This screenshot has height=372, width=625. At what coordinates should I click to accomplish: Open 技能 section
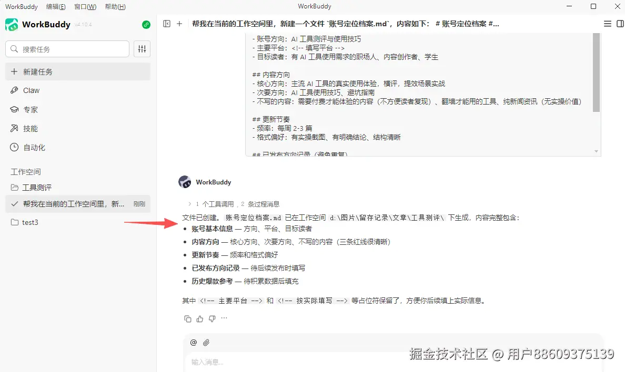(x=78, y=128)
